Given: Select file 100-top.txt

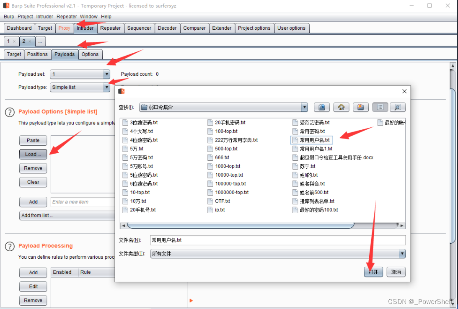Looking at the screenshot, I should point(223,131).
